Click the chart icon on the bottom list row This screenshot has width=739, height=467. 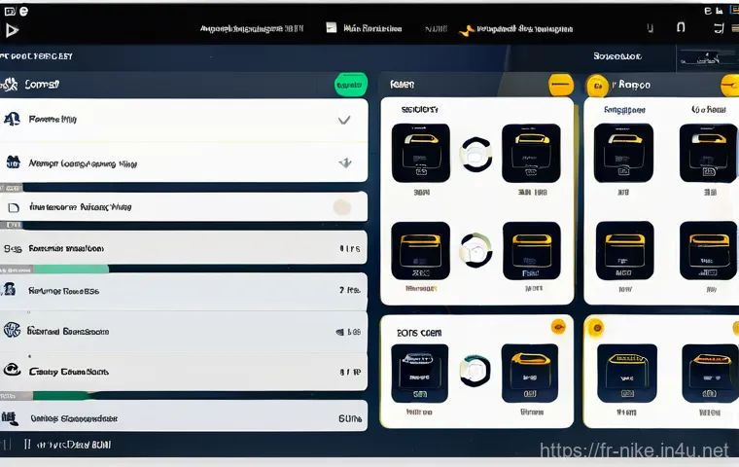click(10, 417)
